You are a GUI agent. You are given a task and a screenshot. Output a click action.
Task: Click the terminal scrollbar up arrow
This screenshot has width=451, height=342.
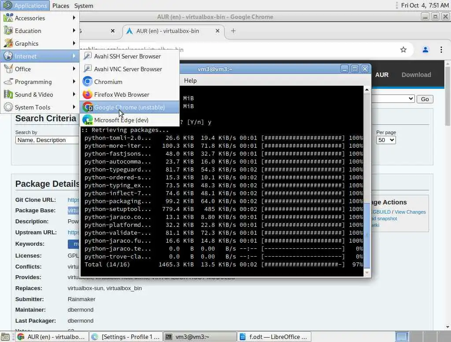(x=367, y=90)
